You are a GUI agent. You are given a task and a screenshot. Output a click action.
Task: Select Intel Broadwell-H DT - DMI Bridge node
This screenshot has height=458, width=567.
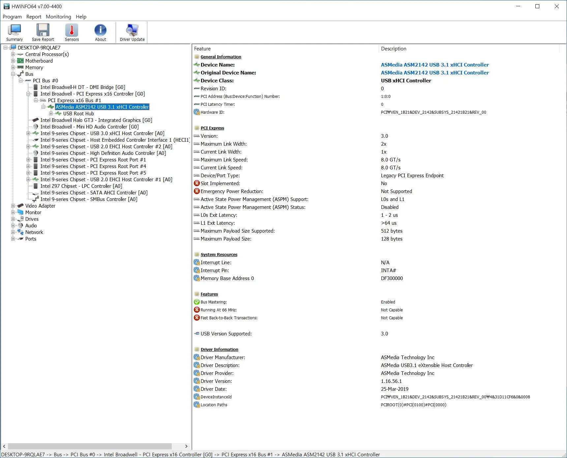pos(83,87)
